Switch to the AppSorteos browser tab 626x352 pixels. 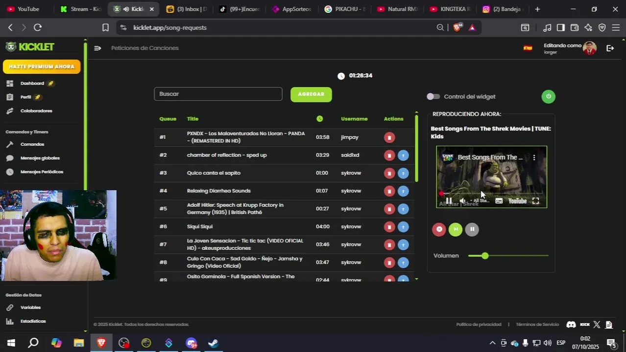(292, 9)
